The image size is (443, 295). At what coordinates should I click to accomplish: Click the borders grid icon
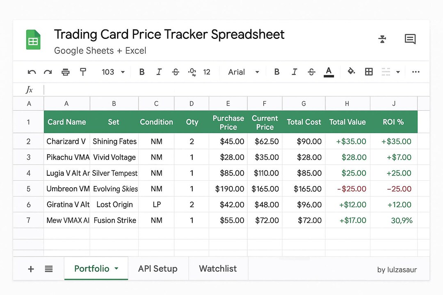369,72
